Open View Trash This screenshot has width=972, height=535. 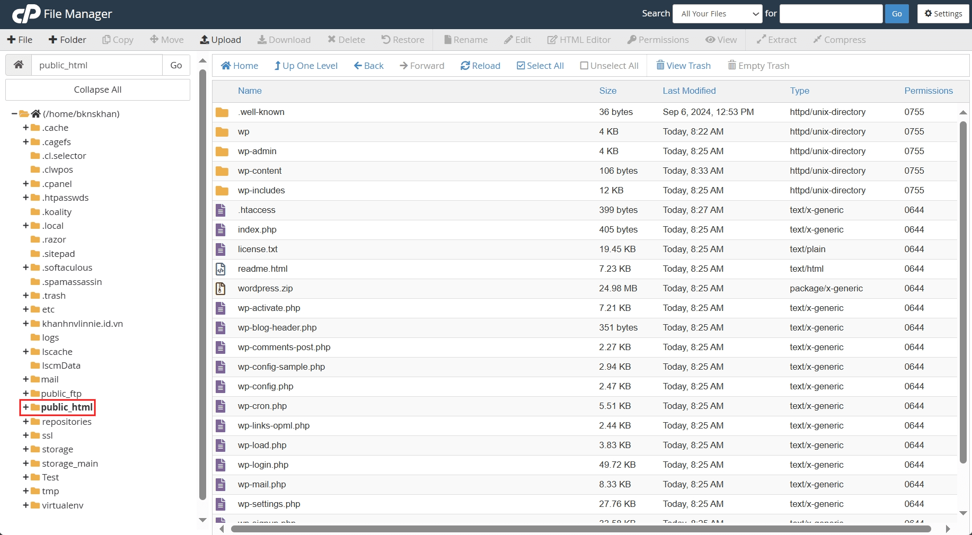coord(683,66)
